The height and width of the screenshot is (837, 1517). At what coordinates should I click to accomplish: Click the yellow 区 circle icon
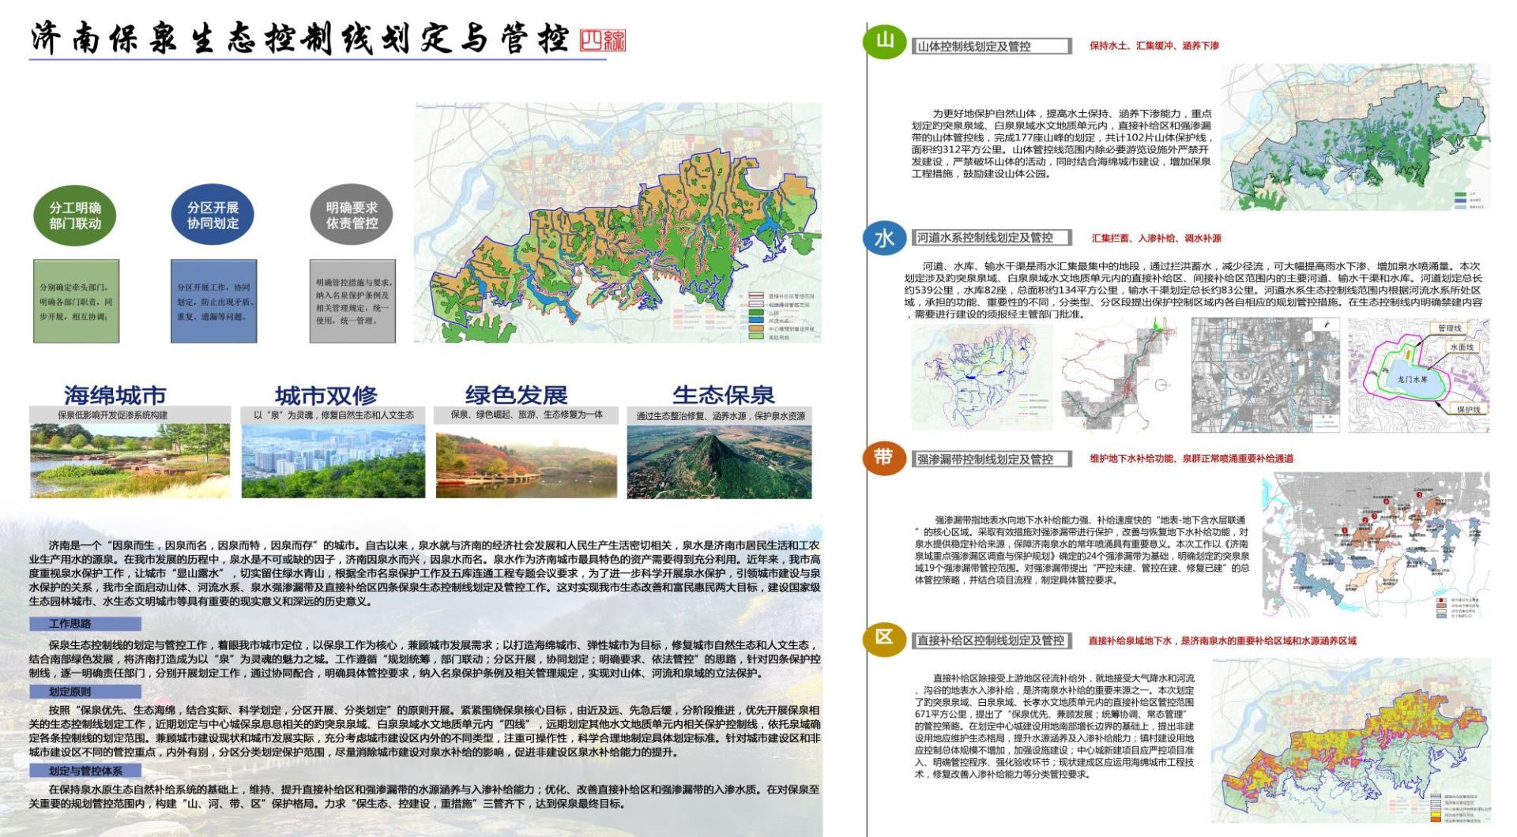pos(884,638)
